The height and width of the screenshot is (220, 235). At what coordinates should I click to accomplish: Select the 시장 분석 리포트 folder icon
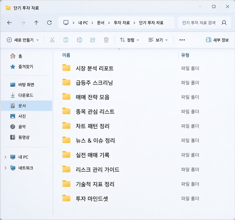click(x=66, y=68)
